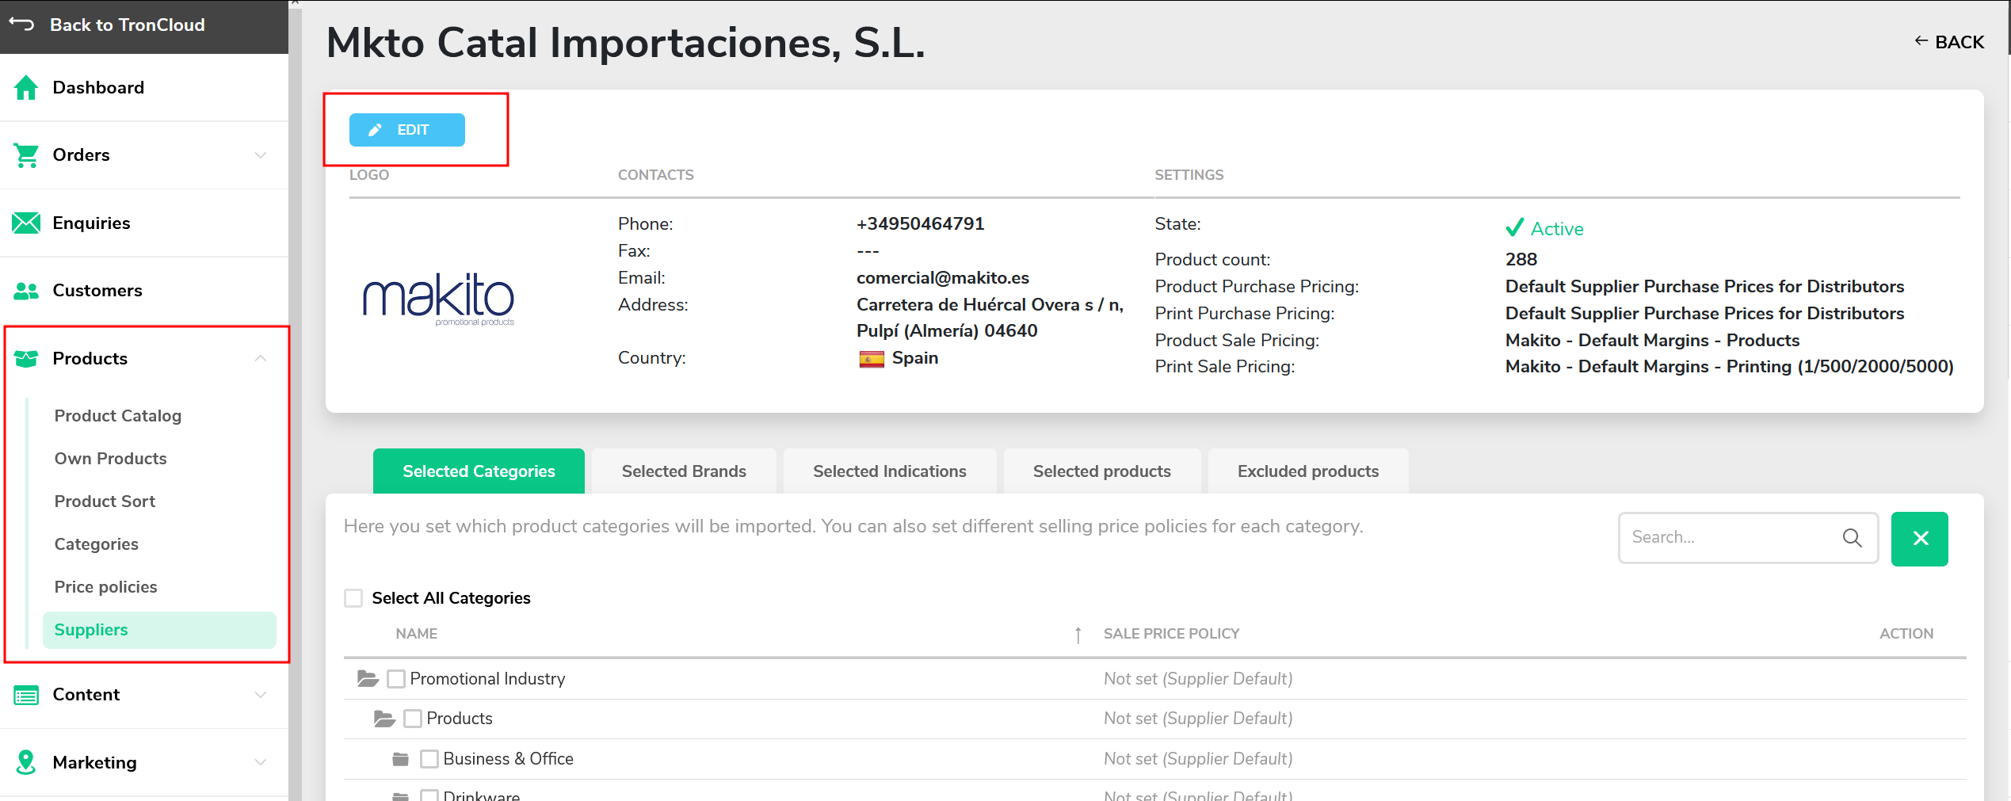Click the open folder icon beside Promotional Industry
The width and height of the screenshot is (2011, 801).
(368, 678)
